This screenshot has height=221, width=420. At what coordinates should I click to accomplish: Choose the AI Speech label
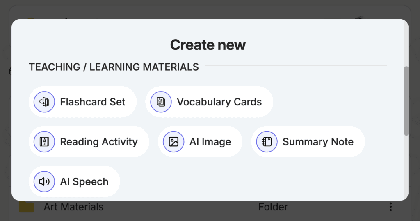coord(84,182)
